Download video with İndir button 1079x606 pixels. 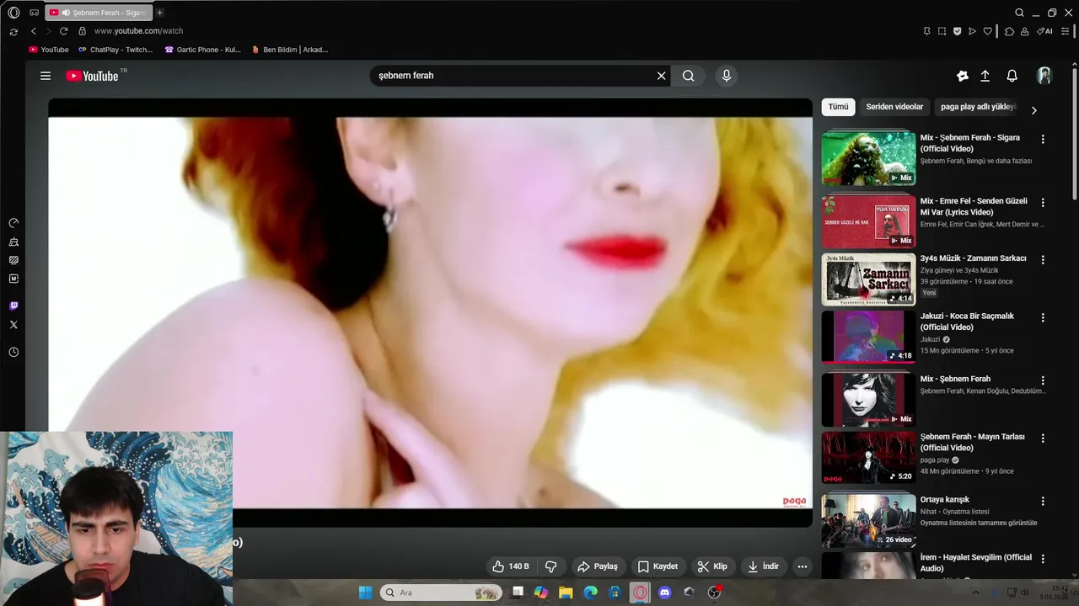point(763,566)
